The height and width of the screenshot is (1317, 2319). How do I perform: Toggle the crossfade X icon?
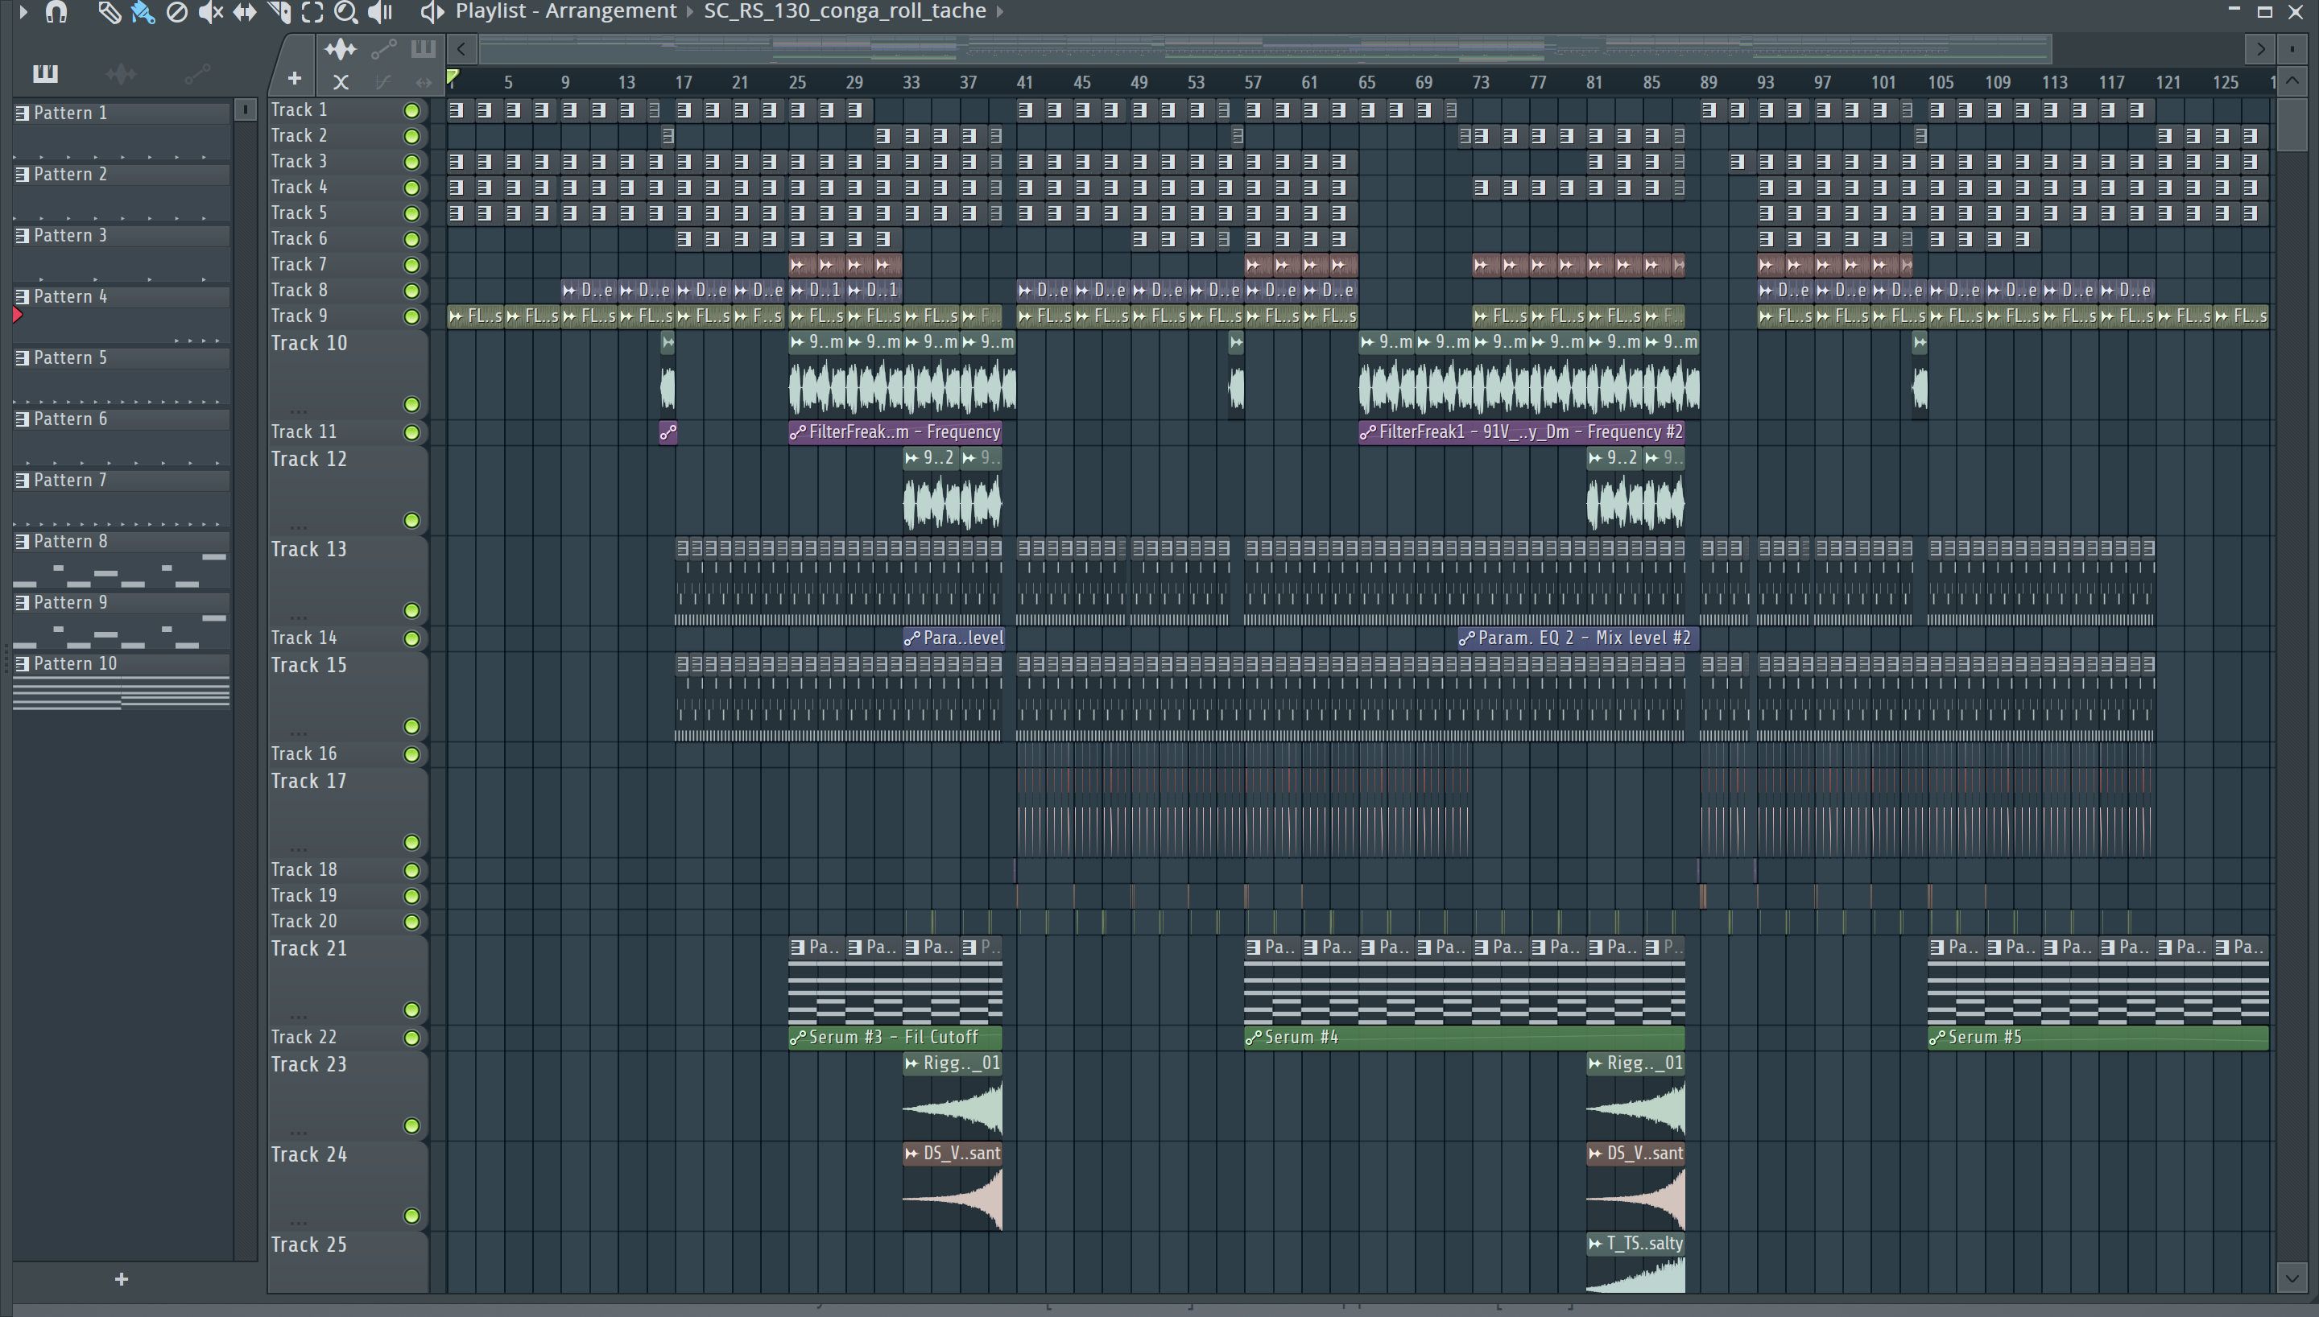click(341, 82)
